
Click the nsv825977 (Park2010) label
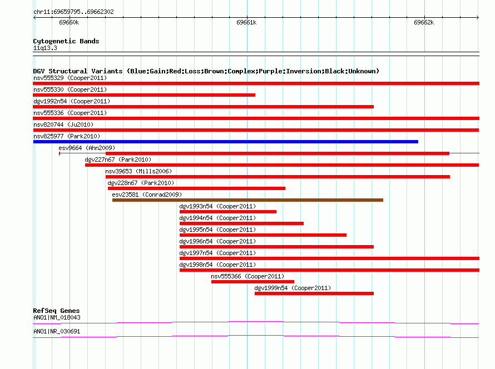[67, 136]
